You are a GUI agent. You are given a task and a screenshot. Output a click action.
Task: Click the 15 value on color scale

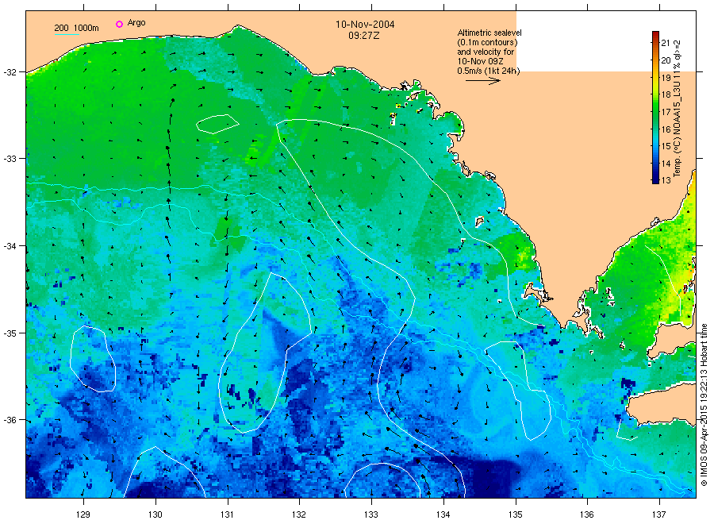click(666, 146)
